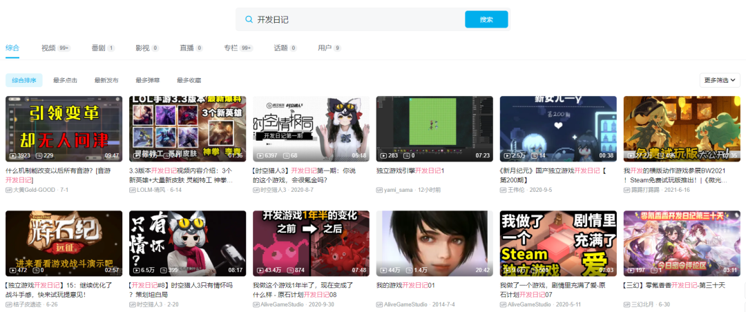Open the 番剧 results tab

point(103,48)
